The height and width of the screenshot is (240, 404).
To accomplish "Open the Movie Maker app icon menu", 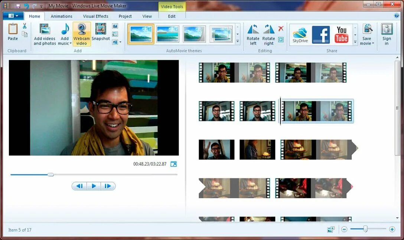I will click(6, 6).
